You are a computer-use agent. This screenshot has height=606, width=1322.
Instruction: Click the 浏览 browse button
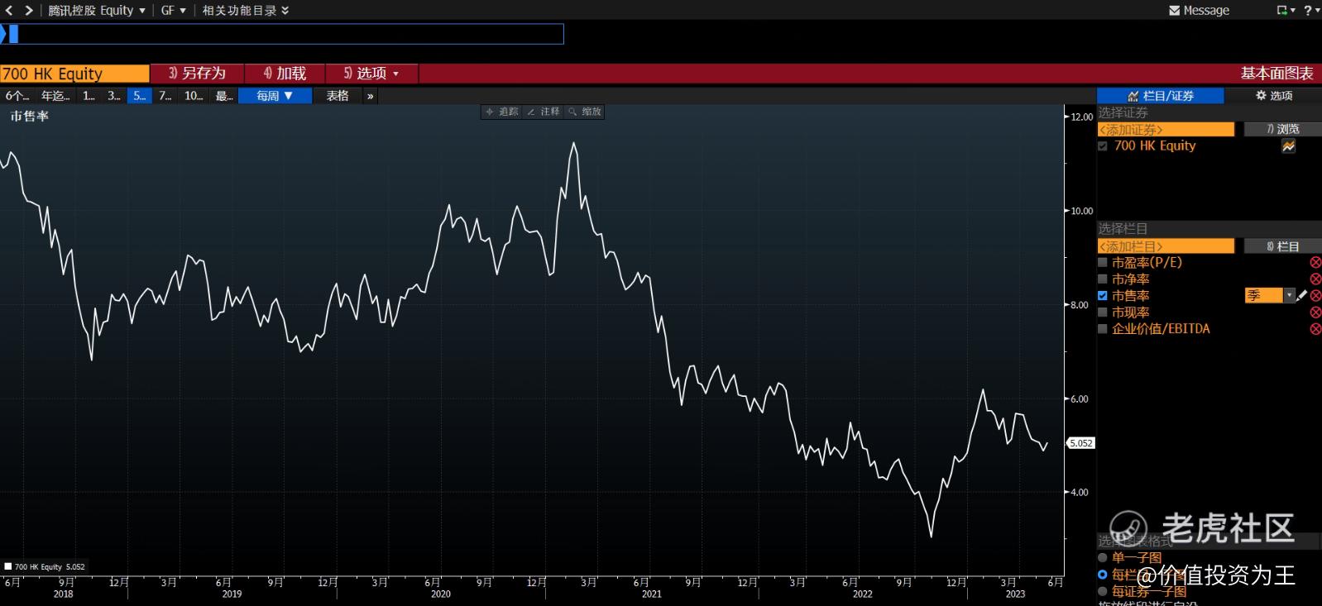1282,129
